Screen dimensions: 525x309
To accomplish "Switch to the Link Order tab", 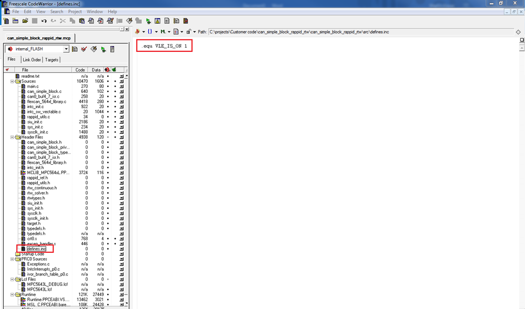I will point(32,59).
